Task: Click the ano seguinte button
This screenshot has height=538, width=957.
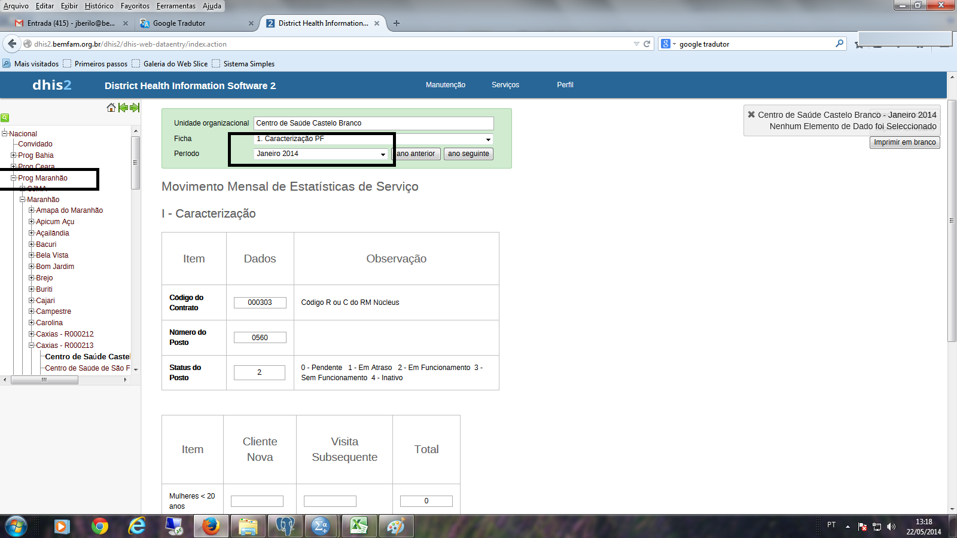Action: pos(468,154)
